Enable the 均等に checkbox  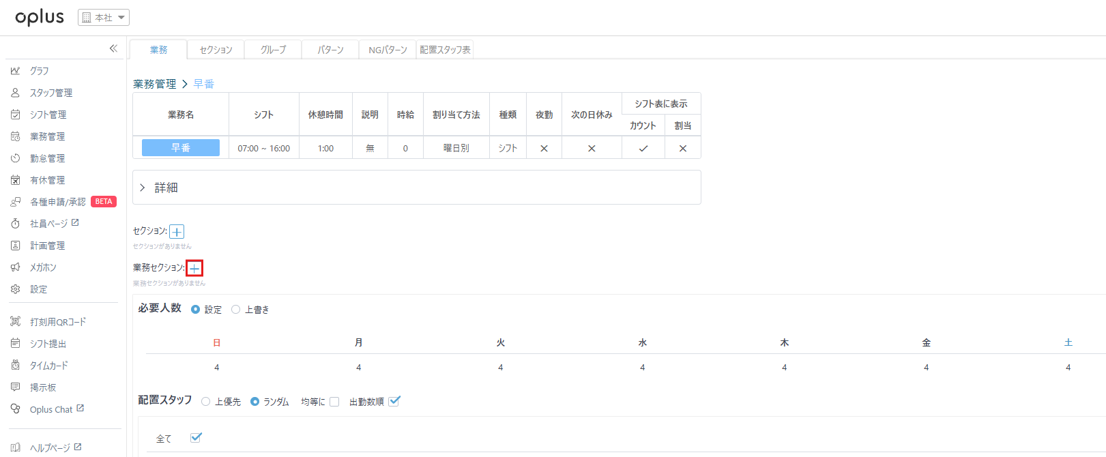334,402
